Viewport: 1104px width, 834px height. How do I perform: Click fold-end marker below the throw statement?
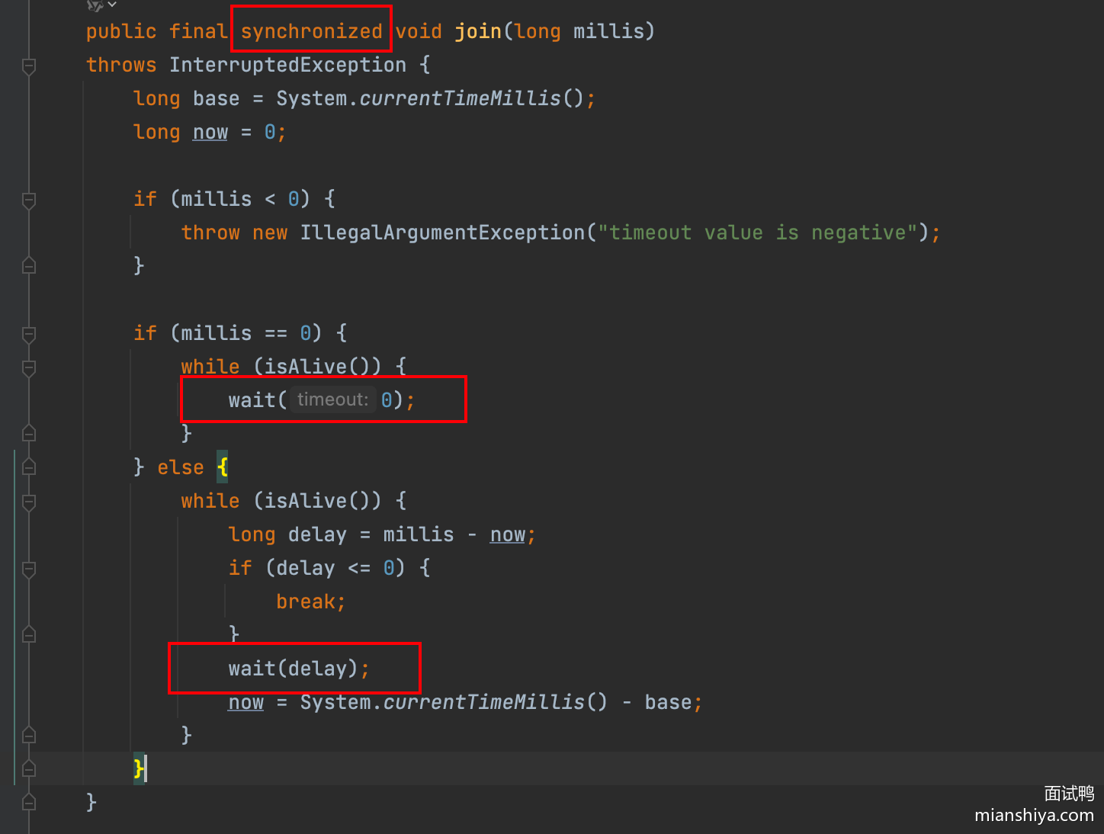pos(29,266)
